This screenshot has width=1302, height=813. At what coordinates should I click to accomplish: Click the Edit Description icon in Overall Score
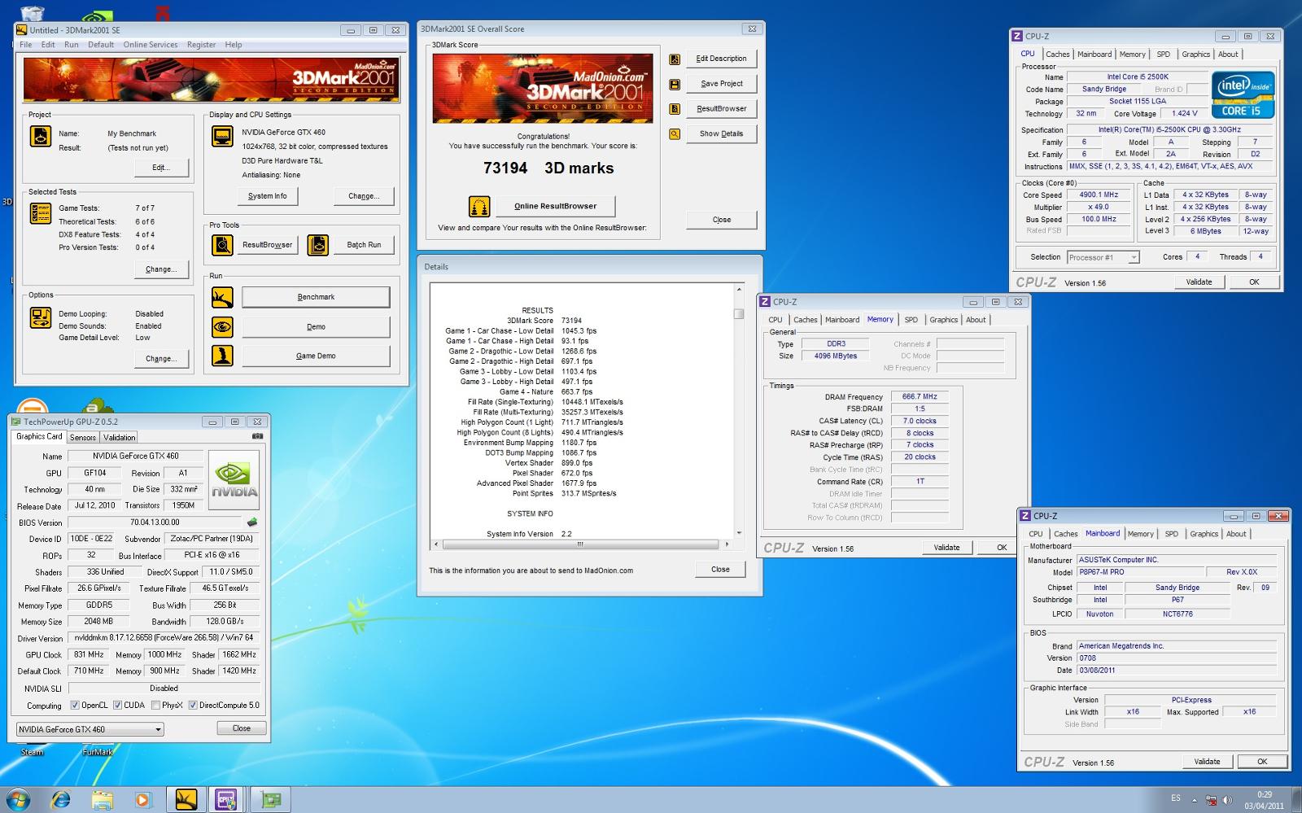(675, 59)
